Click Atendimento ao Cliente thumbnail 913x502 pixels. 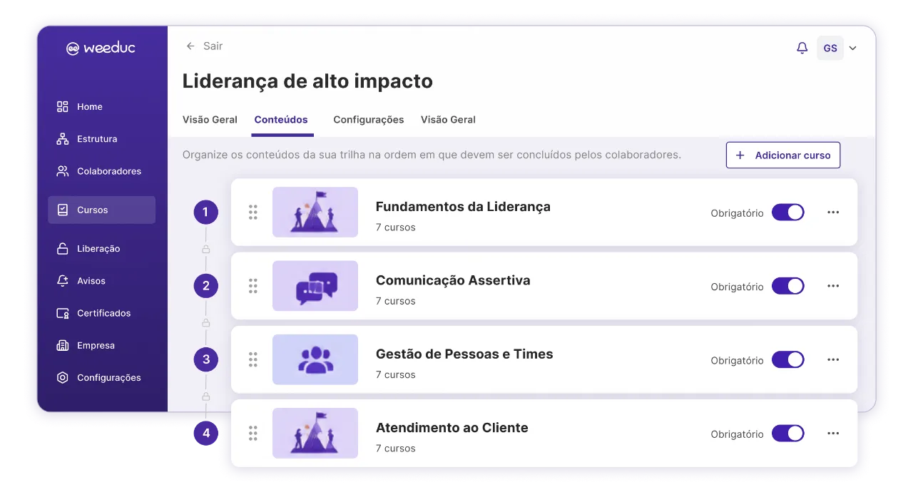(315, 433)
